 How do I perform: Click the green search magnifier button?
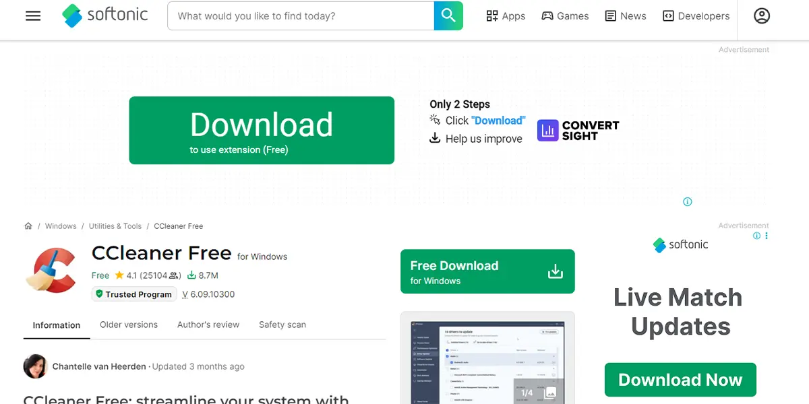448,15
